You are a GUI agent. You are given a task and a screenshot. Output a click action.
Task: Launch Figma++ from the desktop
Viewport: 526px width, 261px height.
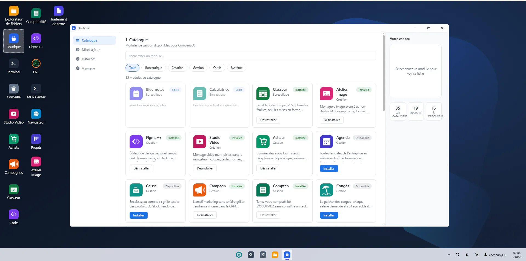36,41
